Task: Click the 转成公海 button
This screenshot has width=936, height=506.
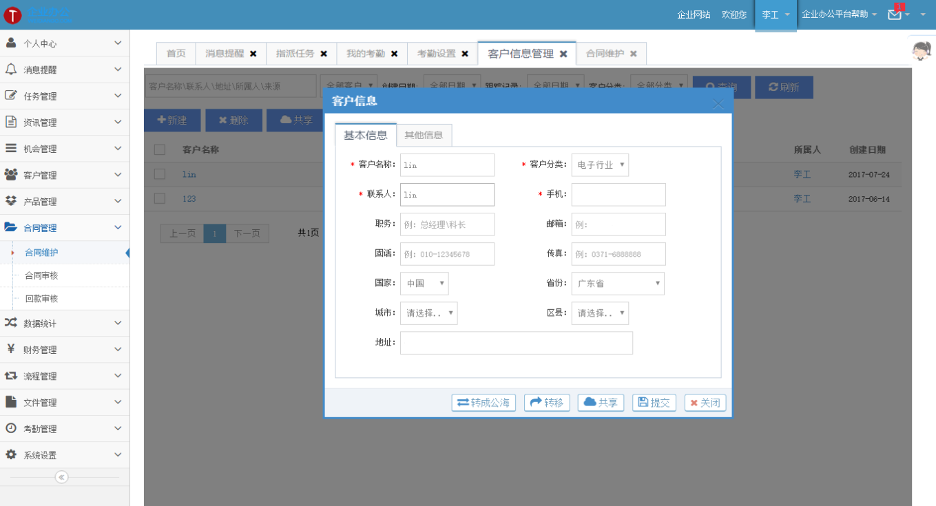Action: pos(483,403)
